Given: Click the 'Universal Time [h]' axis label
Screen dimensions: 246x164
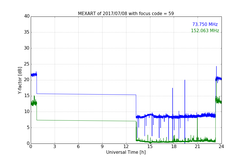Looking at the screenshot, I should click(x=126, y=152).
